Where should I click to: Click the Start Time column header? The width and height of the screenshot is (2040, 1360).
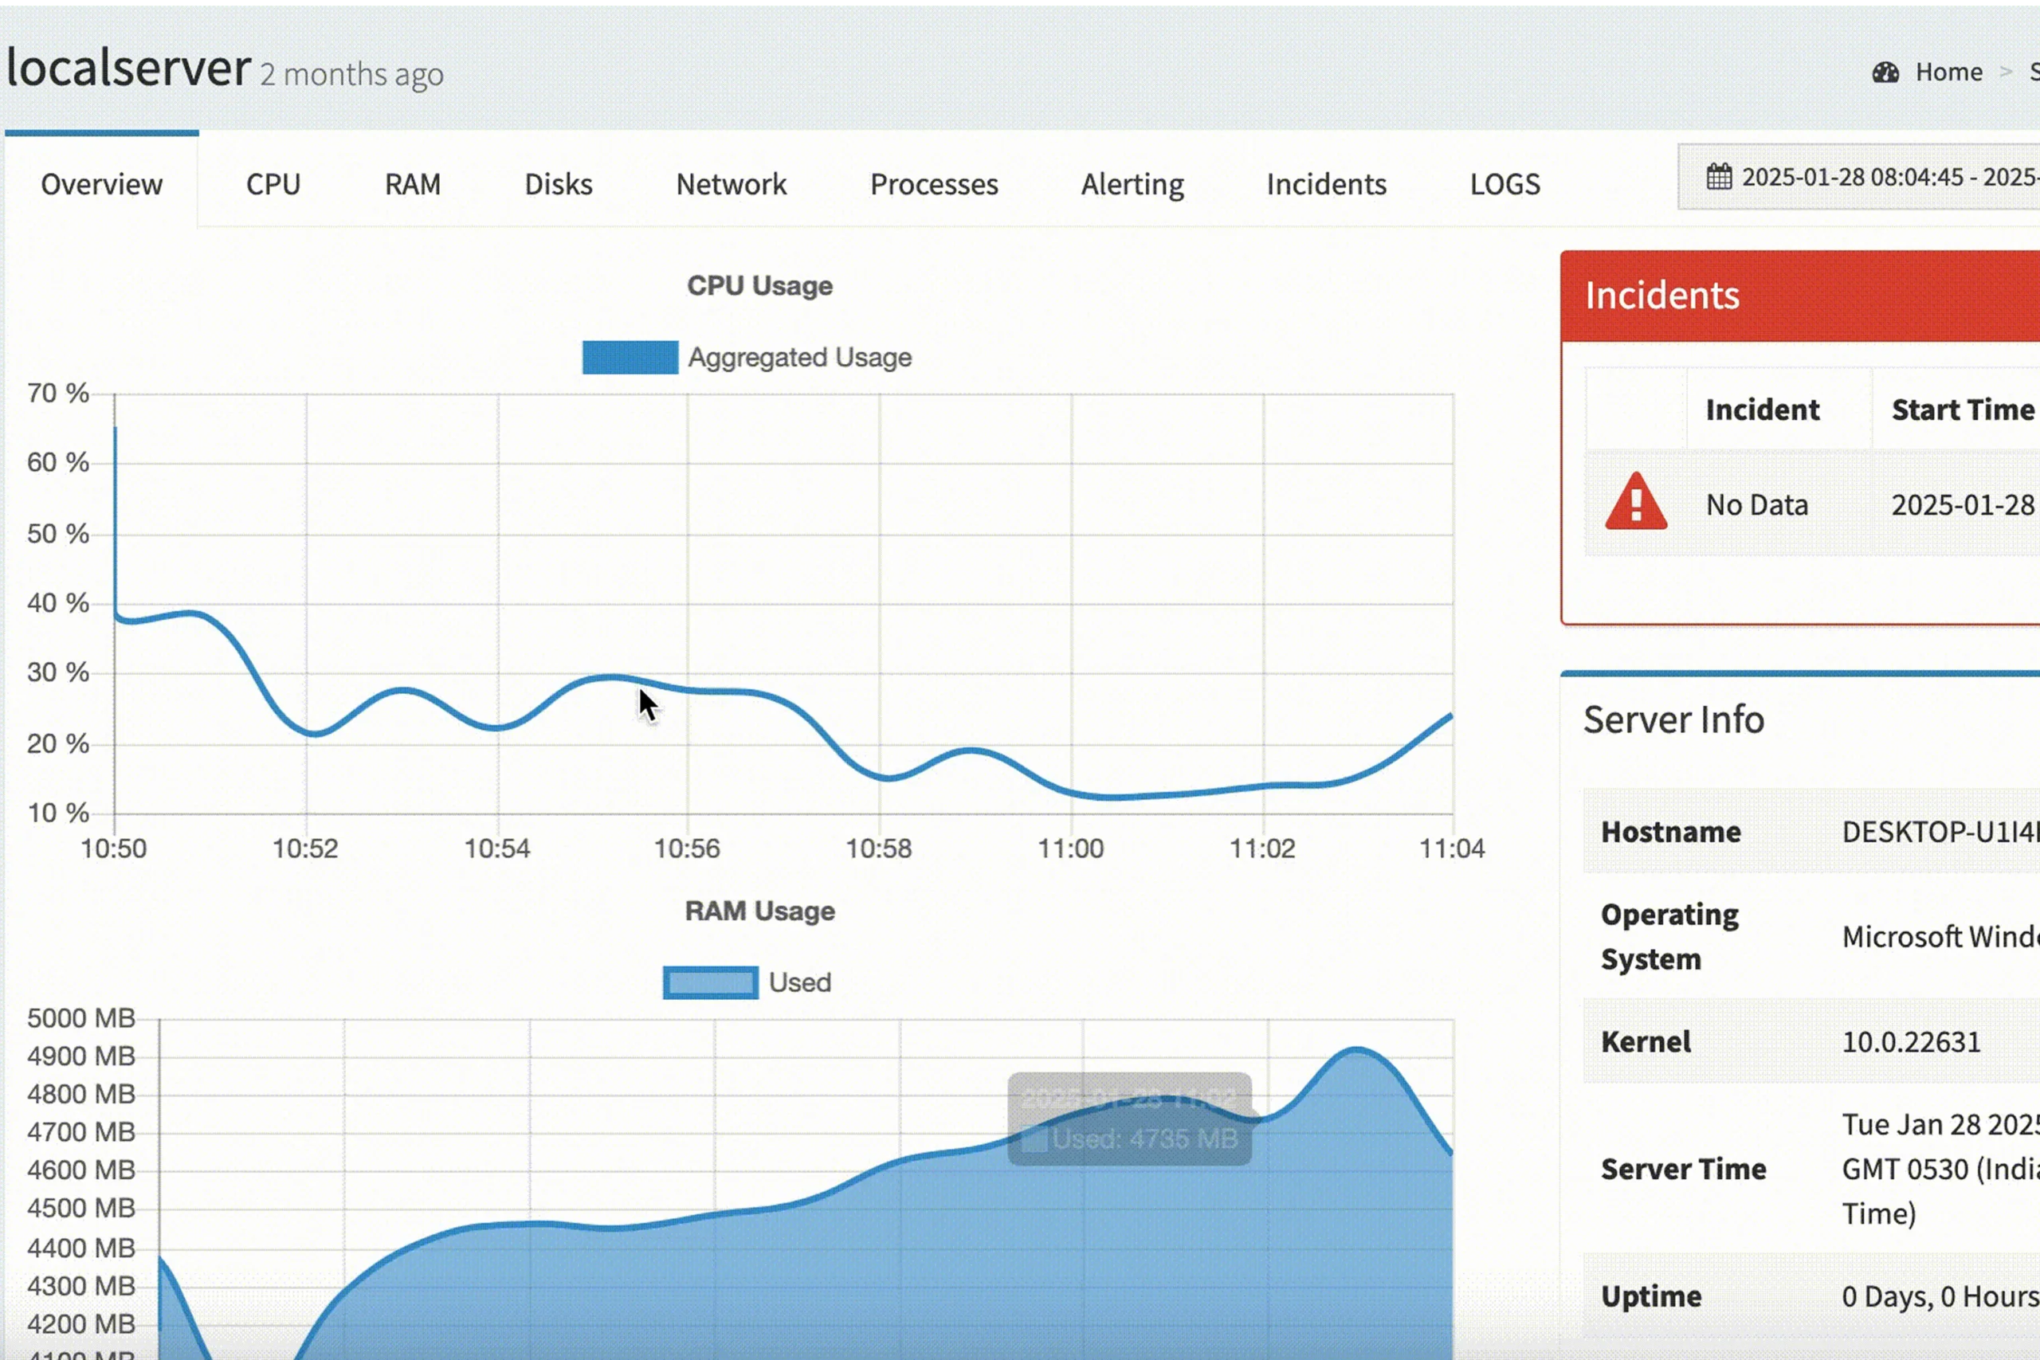1962,410
